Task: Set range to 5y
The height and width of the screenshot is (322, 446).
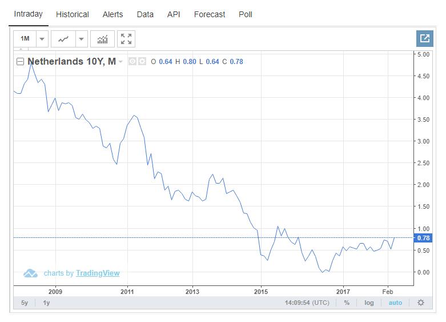Action: (25, 303)
